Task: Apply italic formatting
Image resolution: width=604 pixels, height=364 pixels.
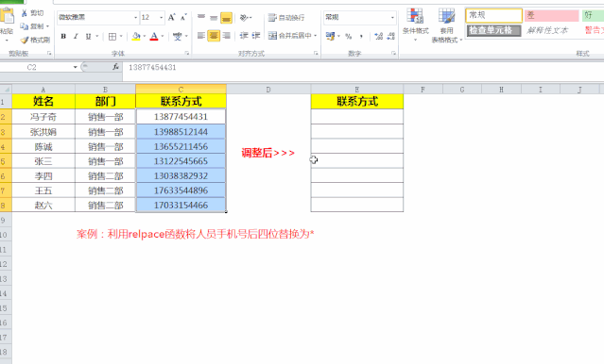Action: 76,36
